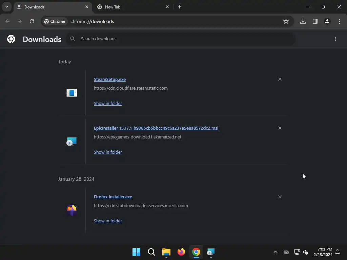347x260 pixels.
Task: Open the clock and date flyout
Action: pyautogui.click(x=323, y=252)
